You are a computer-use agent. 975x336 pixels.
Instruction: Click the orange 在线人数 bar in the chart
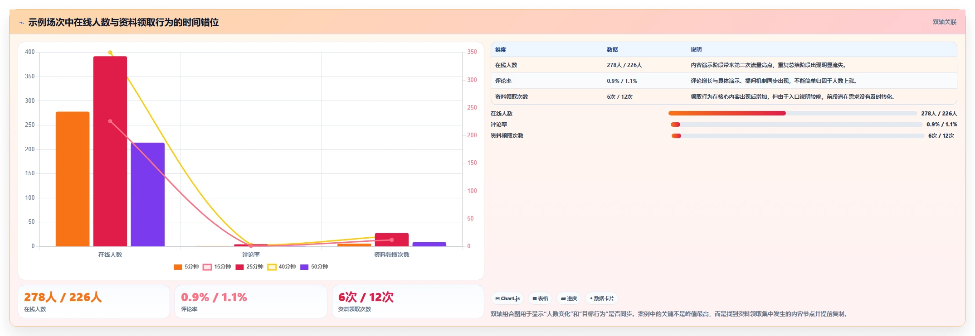pos(73,179)
